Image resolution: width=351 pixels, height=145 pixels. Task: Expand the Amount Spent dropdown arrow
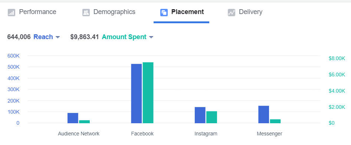151,37
